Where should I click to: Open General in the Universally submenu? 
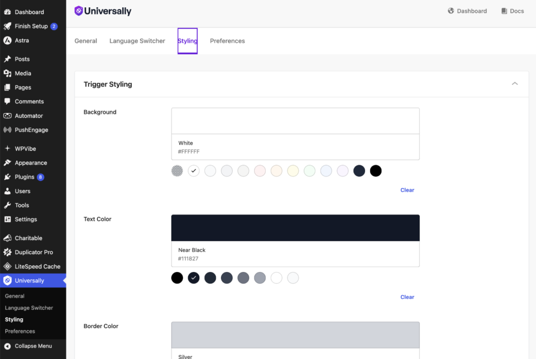pos(15,296)
